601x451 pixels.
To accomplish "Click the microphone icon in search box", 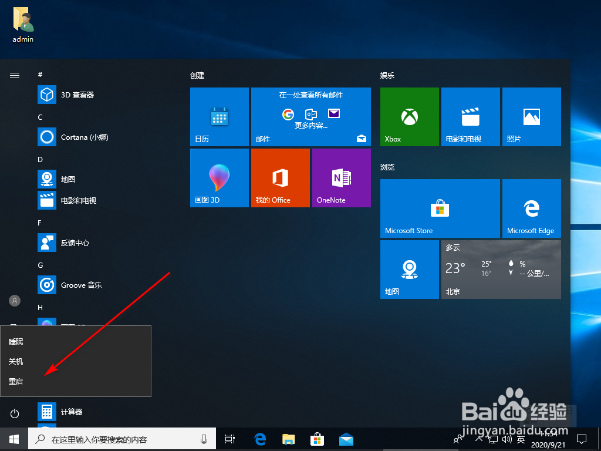I will coord(204,439).
